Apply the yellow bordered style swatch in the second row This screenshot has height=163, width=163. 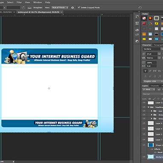(x=156, y=23)
